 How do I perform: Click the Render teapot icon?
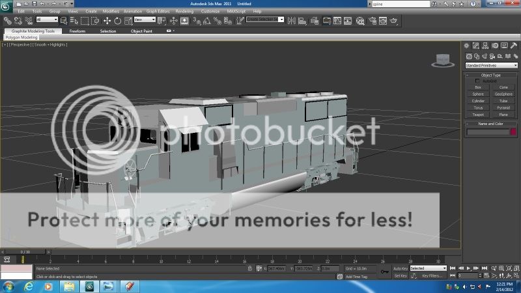click(394, 20)
